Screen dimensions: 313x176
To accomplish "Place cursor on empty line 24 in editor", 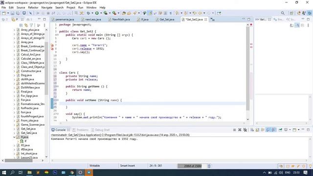I will [152, 103].
